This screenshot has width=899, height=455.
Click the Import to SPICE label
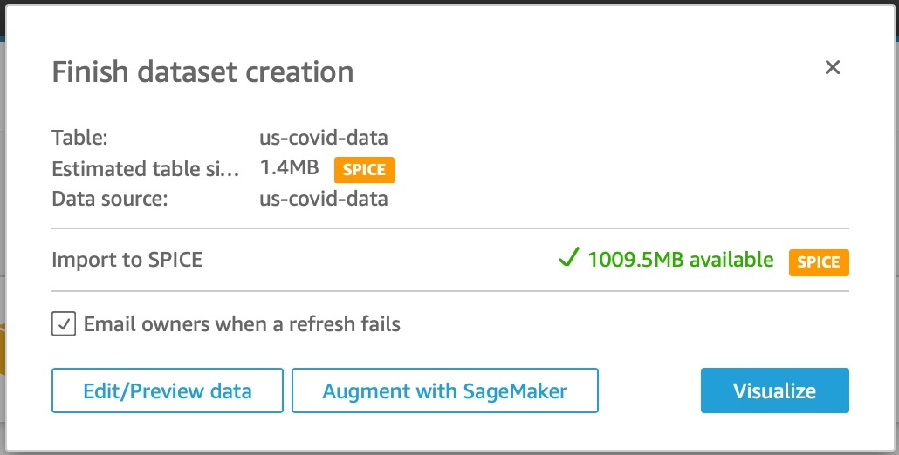point(127,260)
